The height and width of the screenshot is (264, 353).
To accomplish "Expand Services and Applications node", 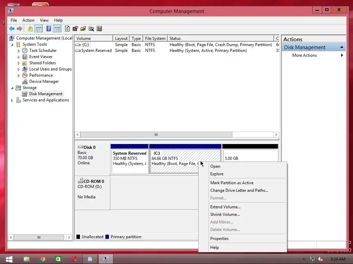I will (x=12, y=101).
